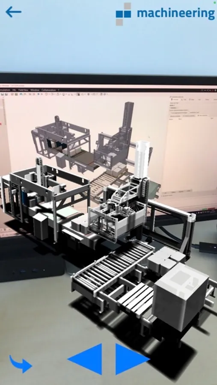The height and width of the screenshot is (385, 217).
Task: Open HIL menu on the monitor window
Action: coord(14,90)
